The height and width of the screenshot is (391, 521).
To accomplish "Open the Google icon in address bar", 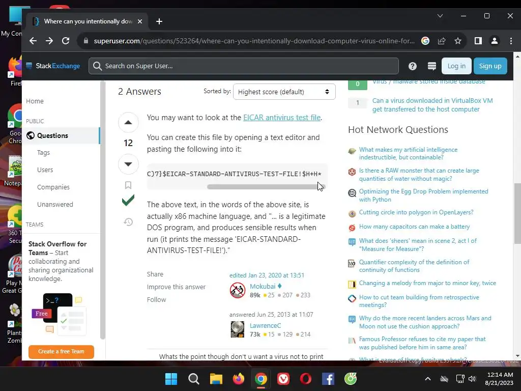I will pyautogui.click(x=425, y=41).
